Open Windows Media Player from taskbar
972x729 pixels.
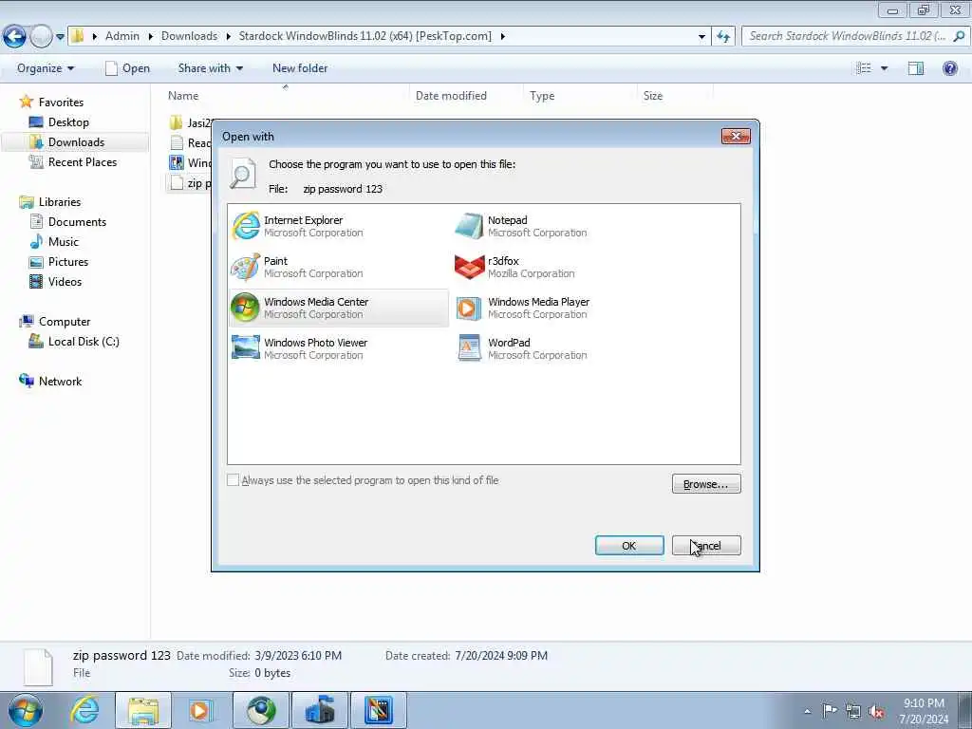coord(201,710)
